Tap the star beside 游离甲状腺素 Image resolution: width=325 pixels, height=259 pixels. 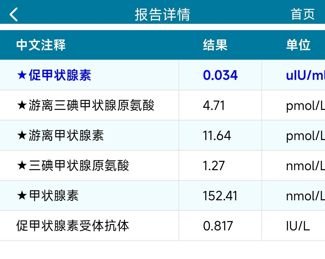[22, 135]
